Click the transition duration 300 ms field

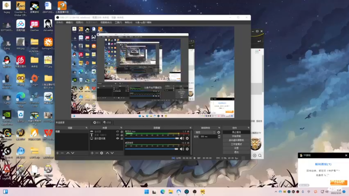209,136
